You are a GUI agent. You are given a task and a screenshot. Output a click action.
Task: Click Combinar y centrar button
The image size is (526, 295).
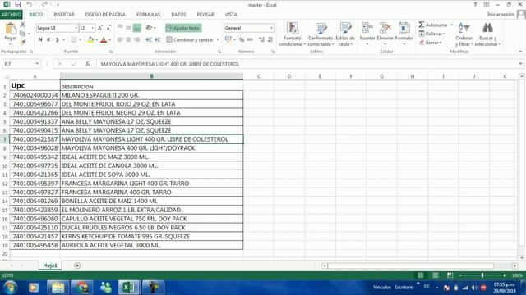(x=190, y=40)
